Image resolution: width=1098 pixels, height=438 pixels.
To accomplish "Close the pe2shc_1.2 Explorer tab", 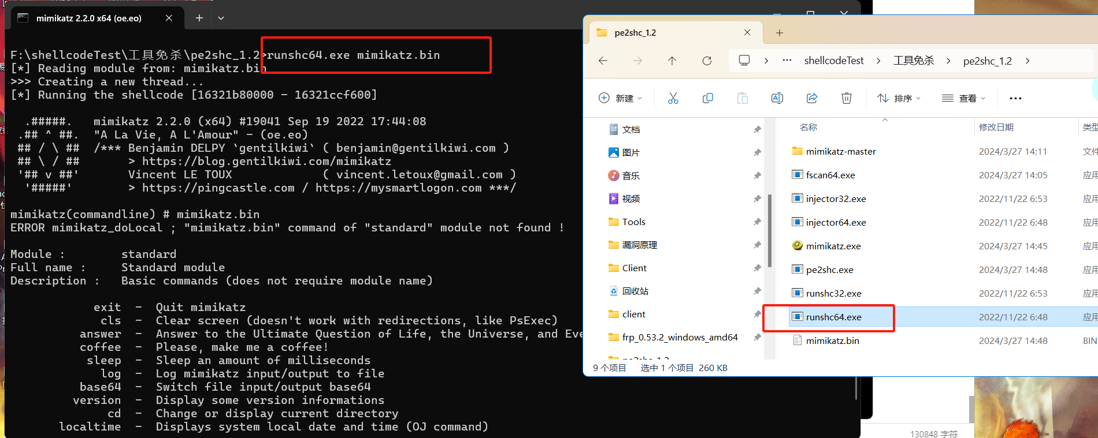I will pyautogui.click(x=747, y=32).
